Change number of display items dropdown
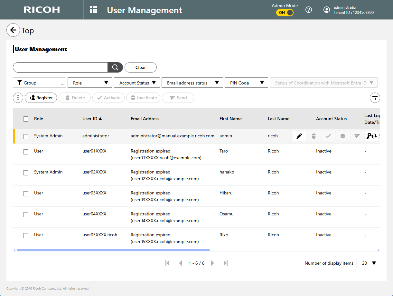 click(x=369, y=263)
